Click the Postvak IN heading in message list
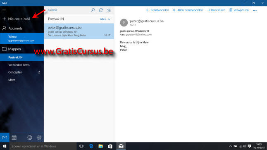Screen dimensions: 267x150 point(56,19)
